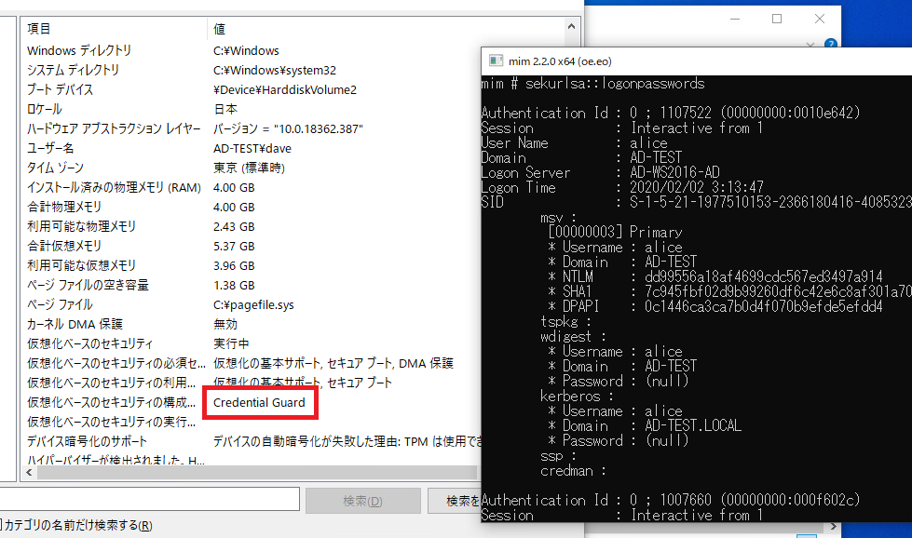Screen dimensions: 912x538
Task: Click the wdigest Password (null) line
Action: tap(618, 382)
